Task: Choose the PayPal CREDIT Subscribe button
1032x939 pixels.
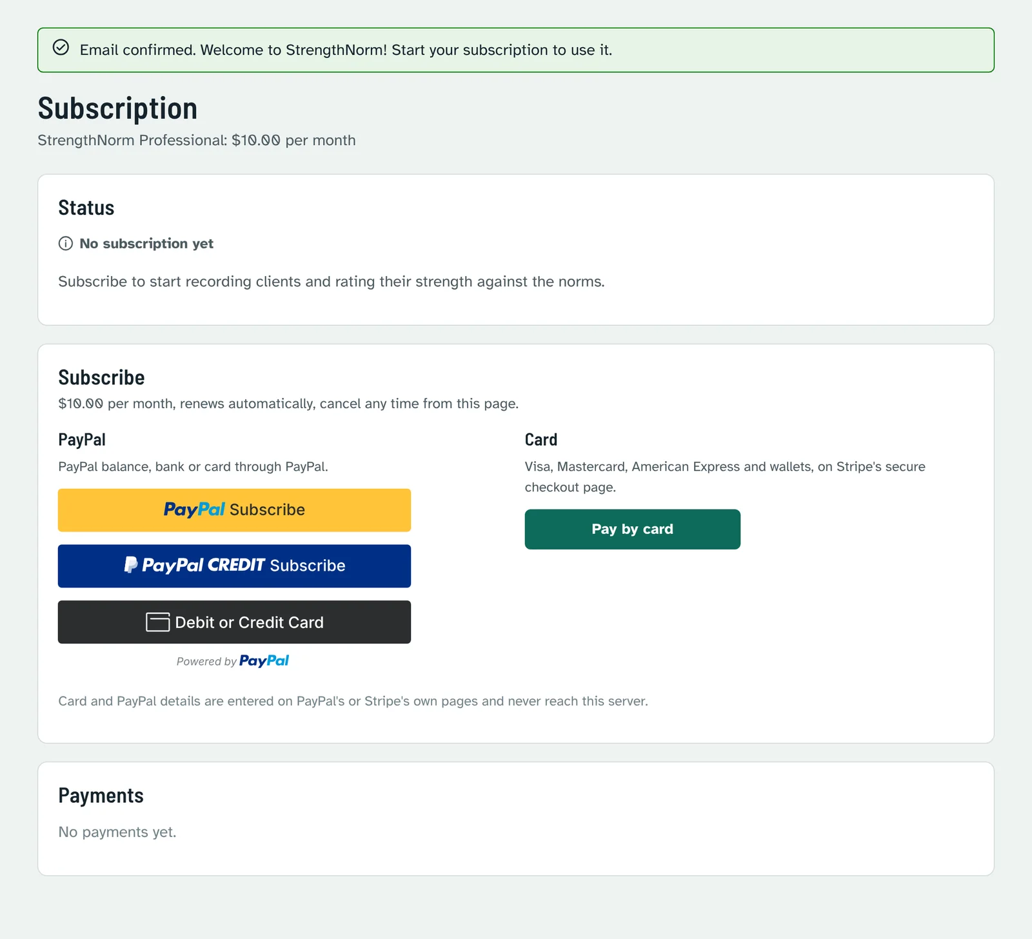Action: pyautogui.click(x=234, y=566)
